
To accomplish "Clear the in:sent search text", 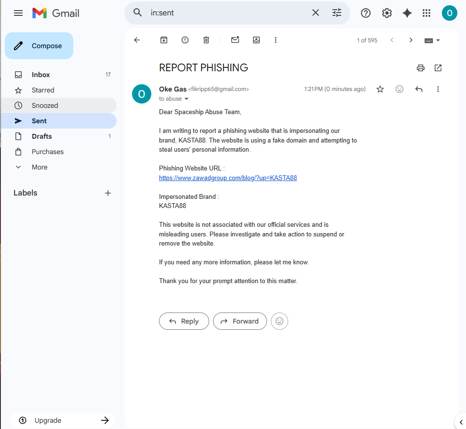I will (x=315, y=13).
